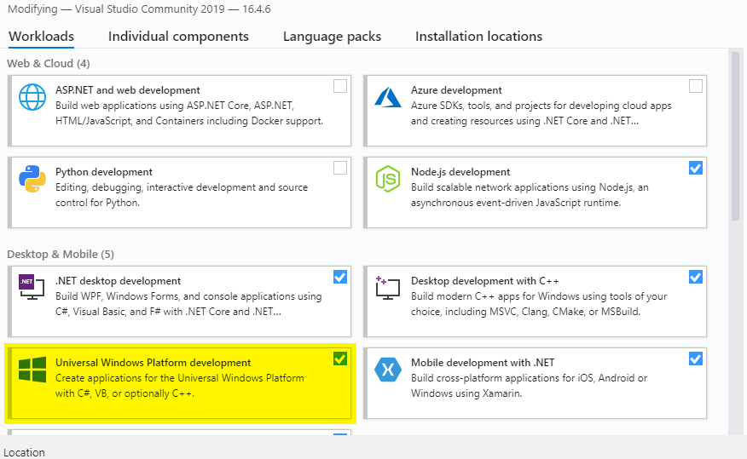This screenshot has height=459, width=747.
Task: Click the Xamarin X hexagon icon
Action: pos(388,370)
